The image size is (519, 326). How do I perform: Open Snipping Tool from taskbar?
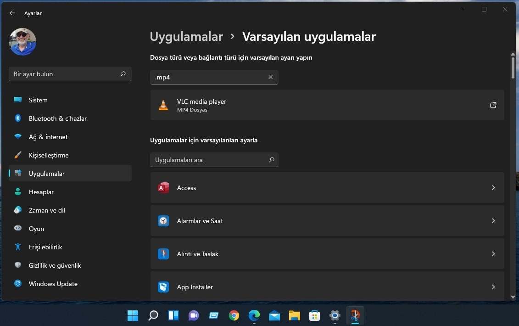[x=355, y=315]
